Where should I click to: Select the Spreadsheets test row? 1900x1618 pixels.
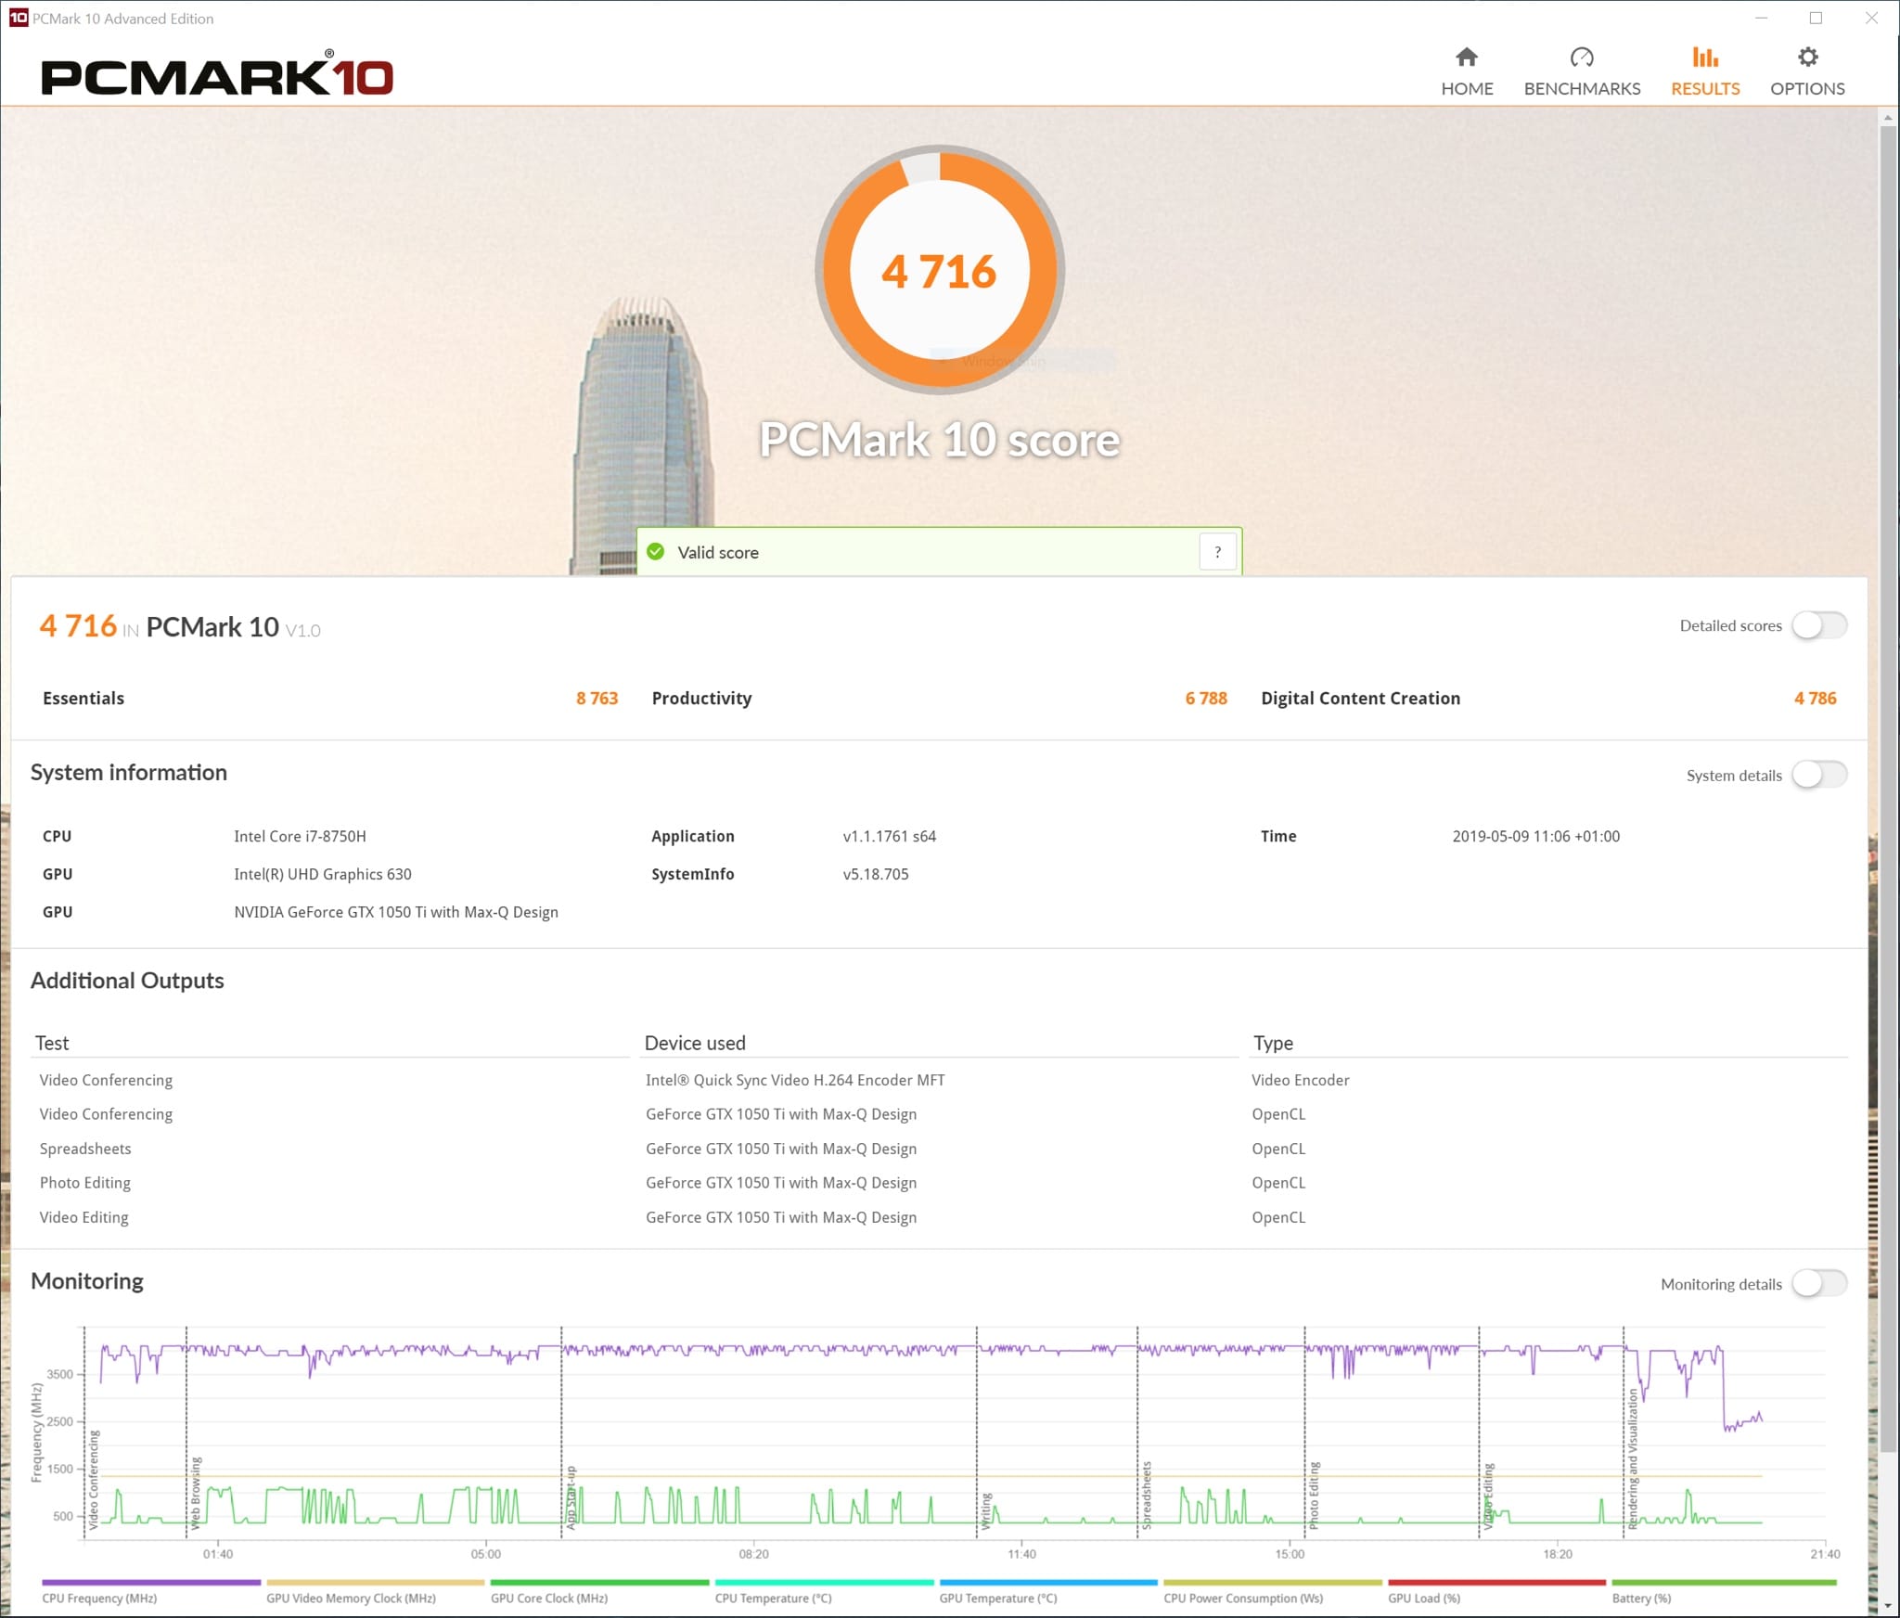pos(85,1149)
